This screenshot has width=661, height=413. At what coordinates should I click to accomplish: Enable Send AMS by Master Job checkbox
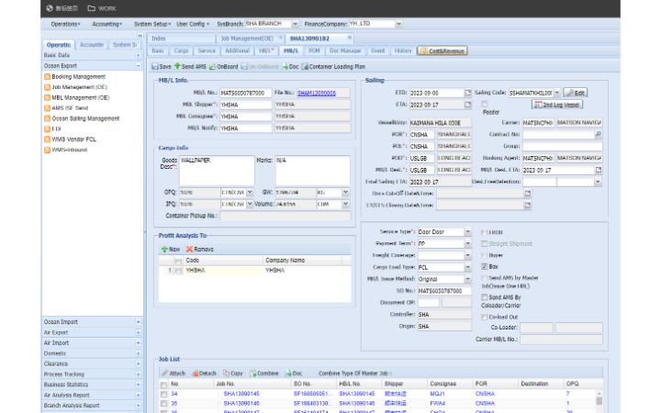485,278
